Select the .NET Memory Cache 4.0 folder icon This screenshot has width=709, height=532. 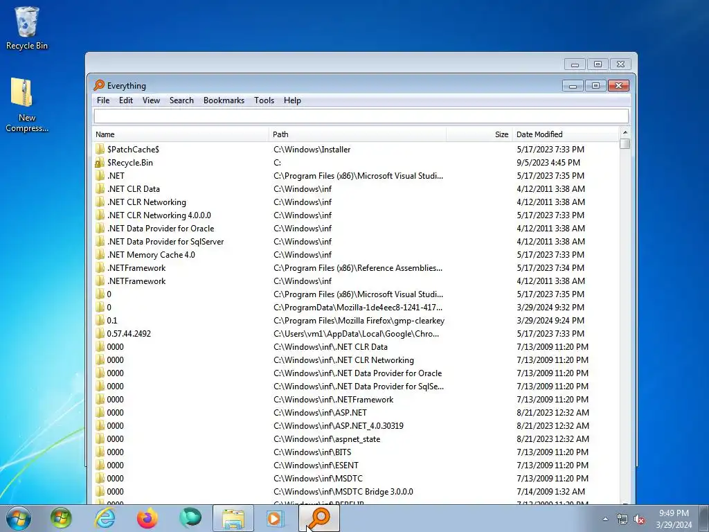100,254
